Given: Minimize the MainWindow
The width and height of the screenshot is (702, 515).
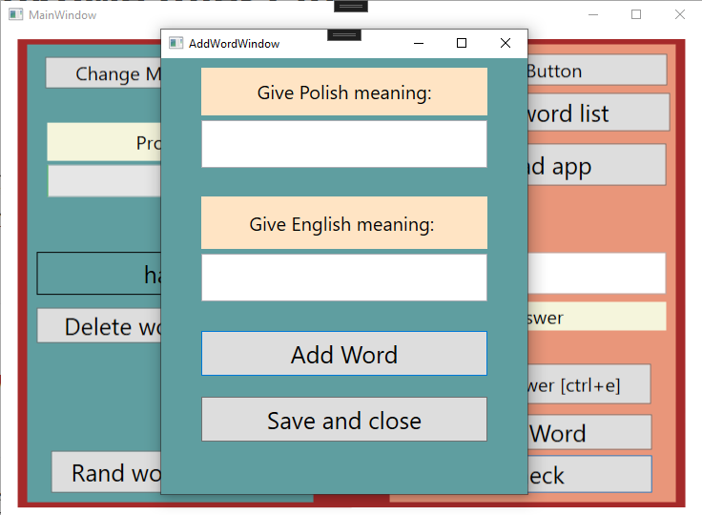Looking at the screenshot, I should pyautogui.click(x=593, y=14).
